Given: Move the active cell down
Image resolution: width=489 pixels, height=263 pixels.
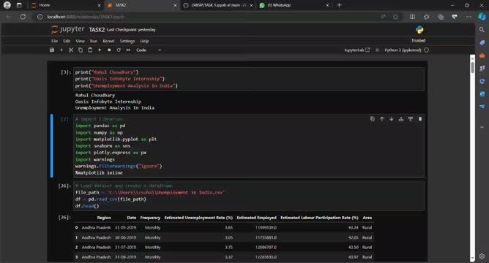Looking at the screenshot, I should click(392, 119).
